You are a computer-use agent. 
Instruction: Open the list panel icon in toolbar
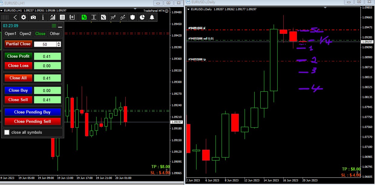[62, 17]
